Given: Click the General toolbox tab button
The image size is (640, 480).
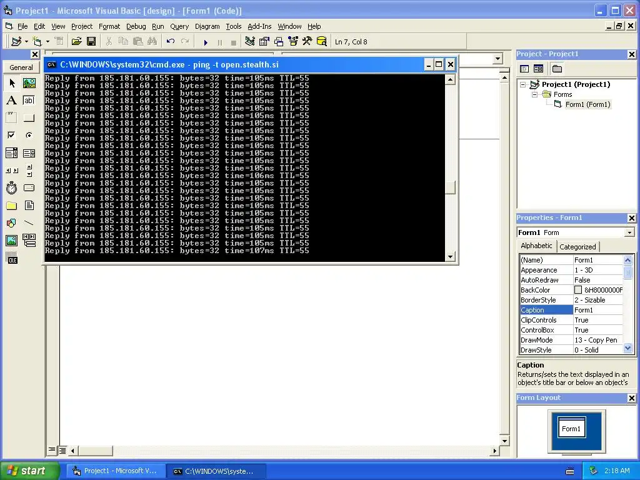Looking at the screenshot, I should (x=21, y=67).
